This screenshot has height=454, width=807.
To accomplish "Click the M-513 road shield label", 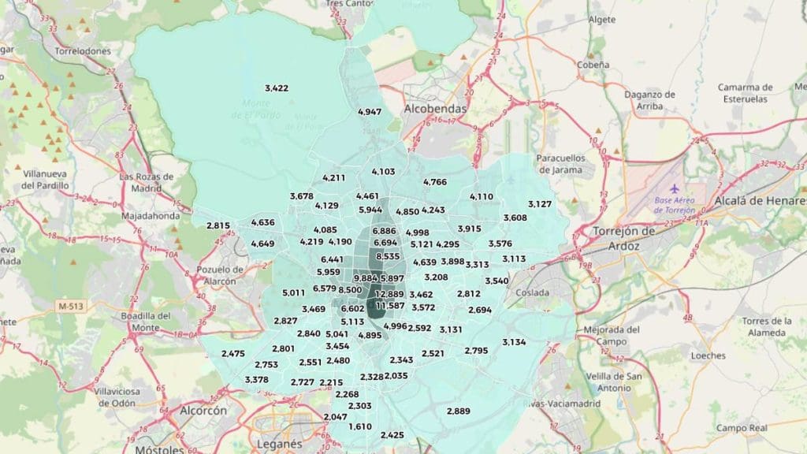I will pos(73,305).
